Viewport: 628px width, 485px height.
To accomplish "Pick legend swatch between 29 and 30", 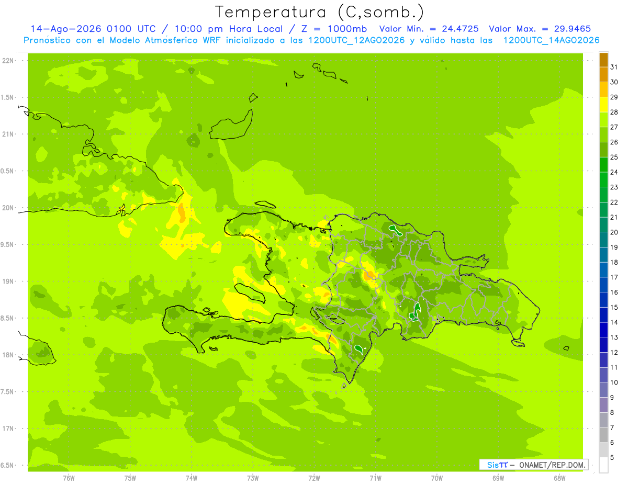I will coord(603,89).
